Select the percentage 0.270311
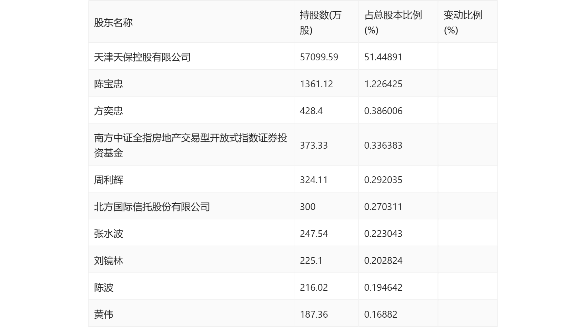 coord(383,207)
